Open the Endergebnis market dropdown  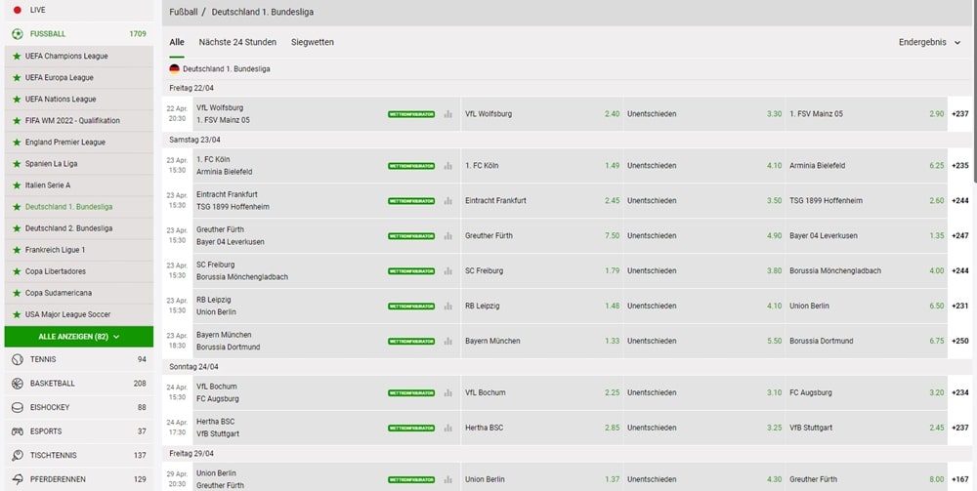pos(930,42)
